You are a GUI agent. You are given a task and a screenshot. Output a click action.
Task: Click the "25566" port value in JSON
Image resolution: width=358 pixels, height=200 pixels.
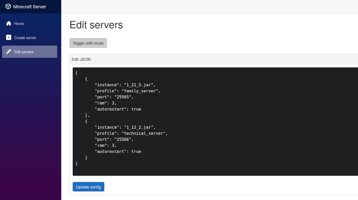[123, 139]
